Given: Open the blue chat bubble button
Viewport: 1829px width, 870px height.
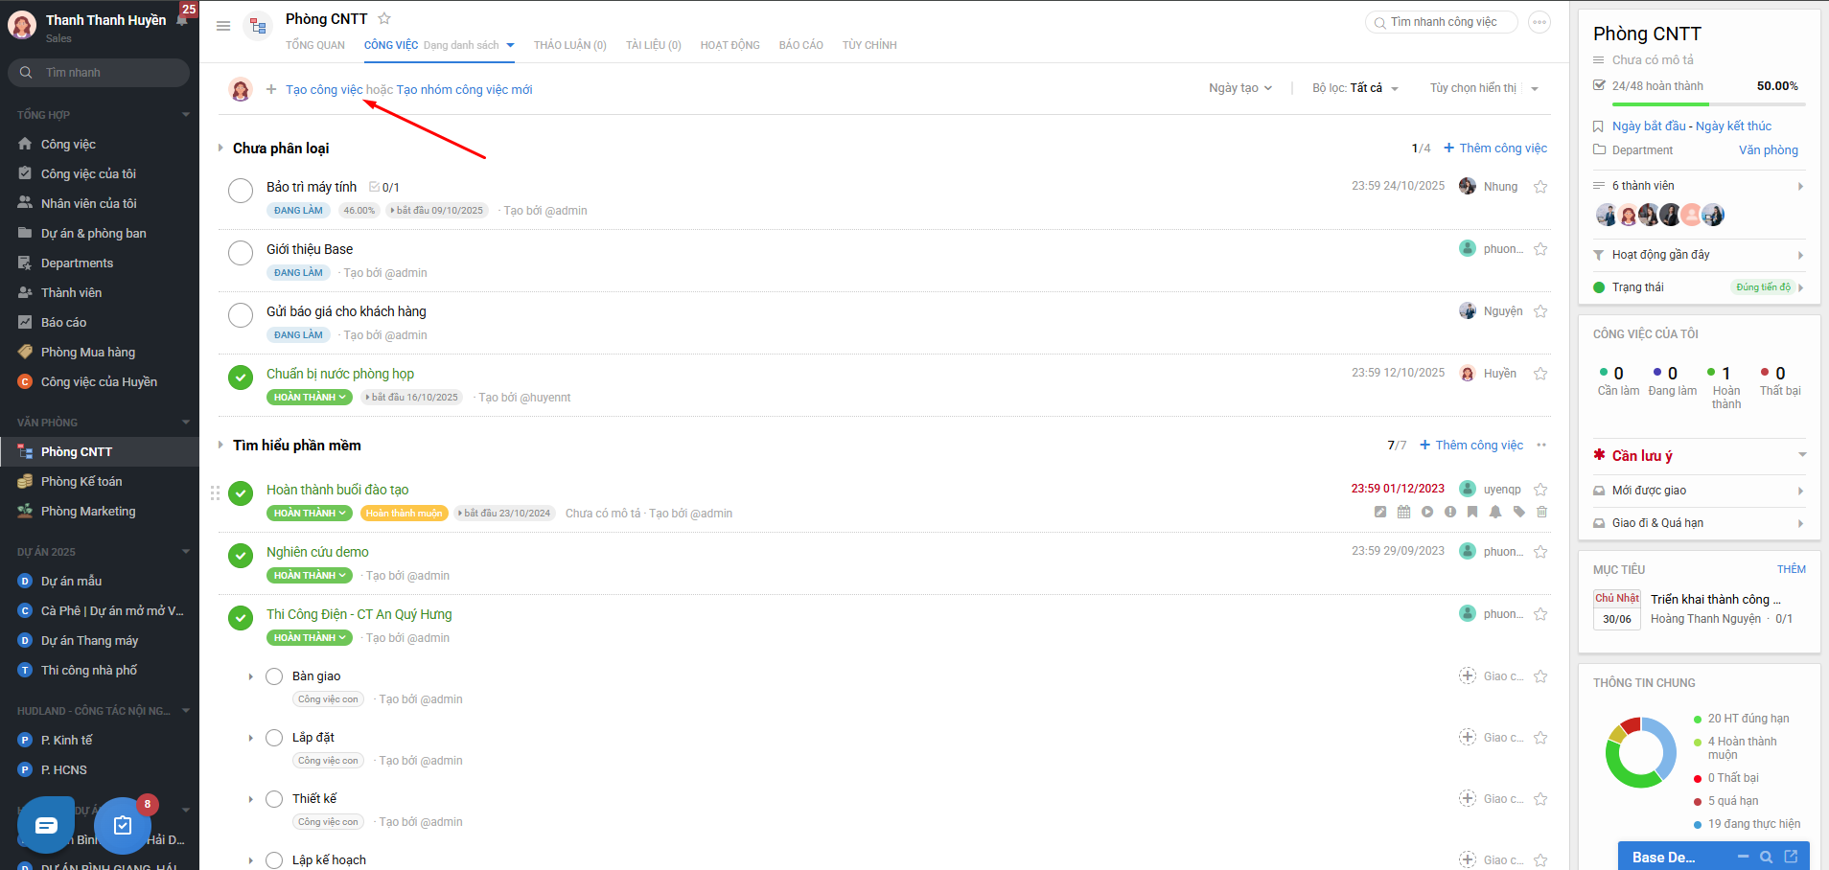Looking at the screenshot, I should coord(46,825).
